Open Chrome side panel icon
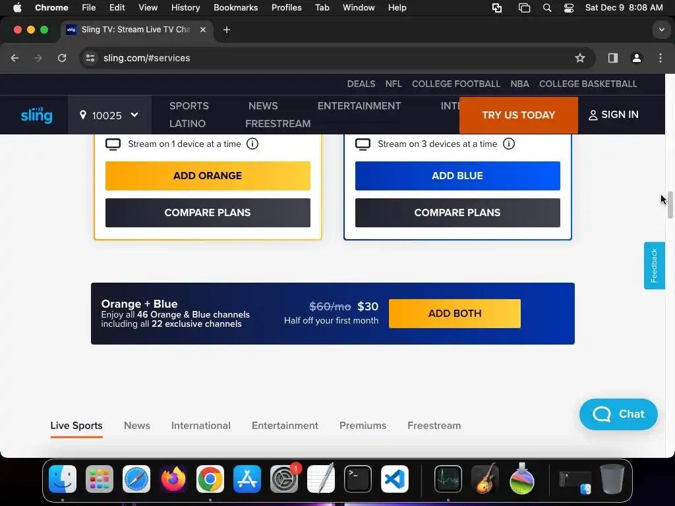The height and width of the screenshot is (506, 675). (x=612, y=58)
